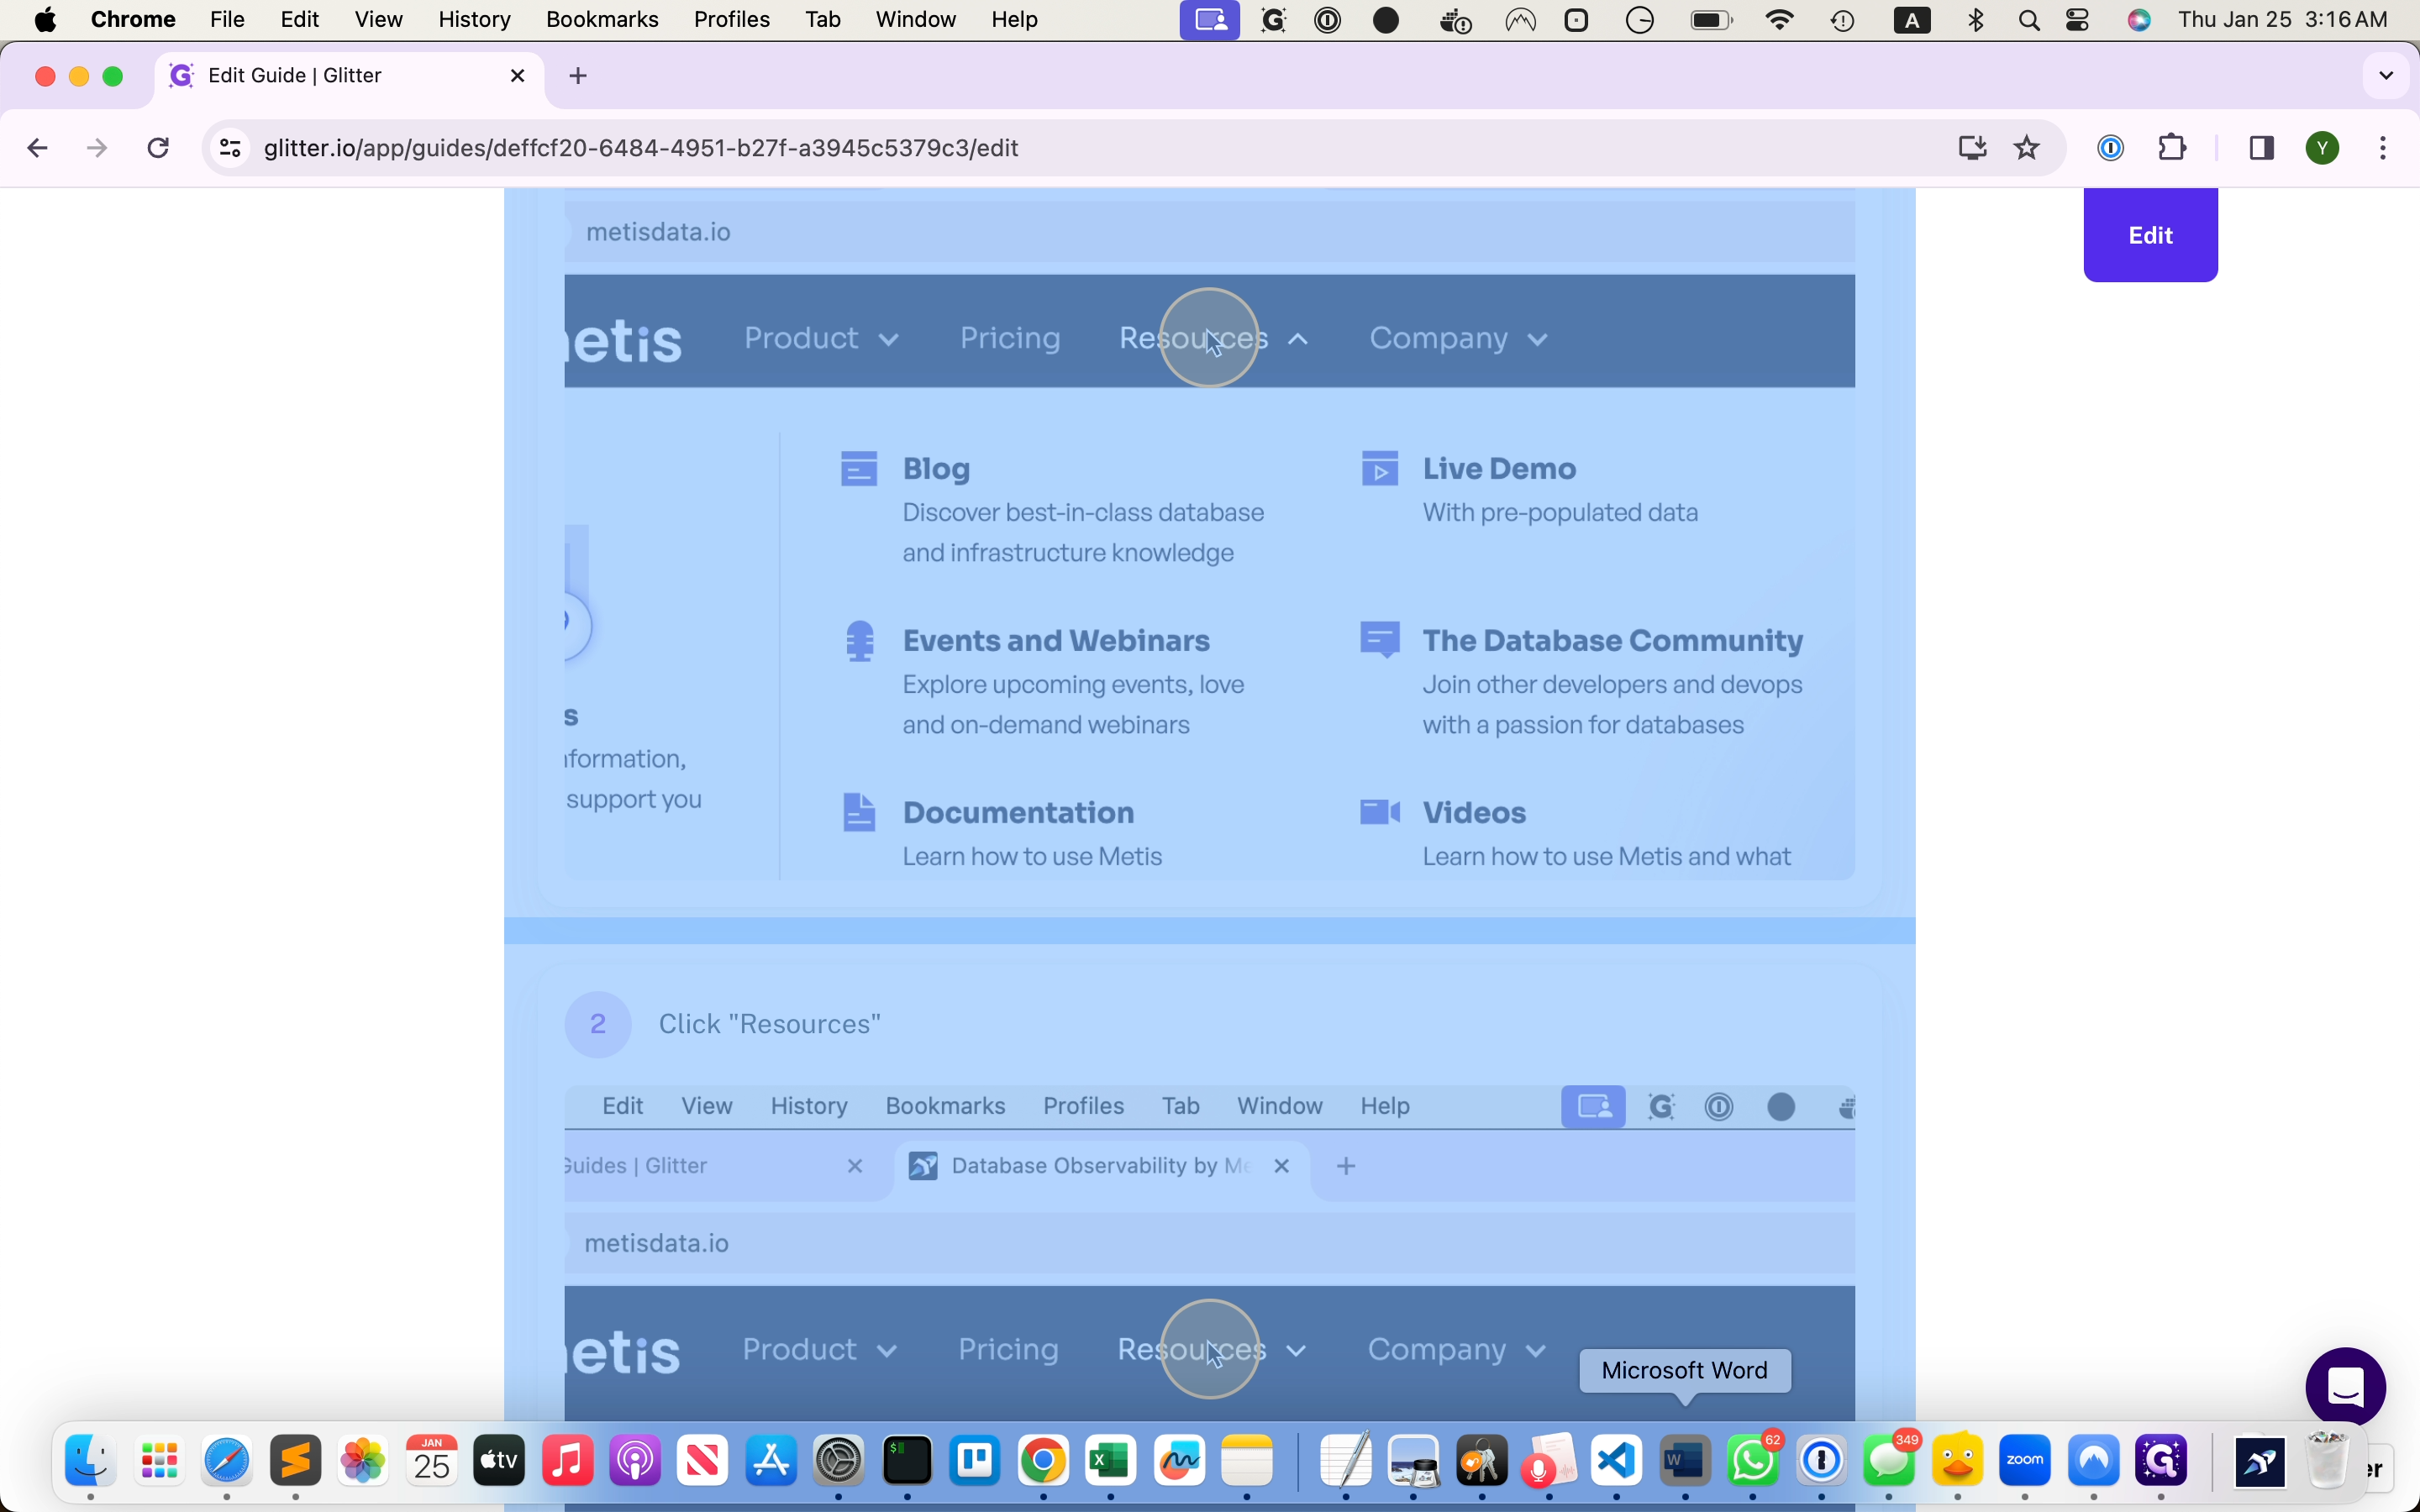Open System Settings from the Dock
Image resolution: width=2420 pixels, height=1512 pixels.
(x=840, y=1462)
